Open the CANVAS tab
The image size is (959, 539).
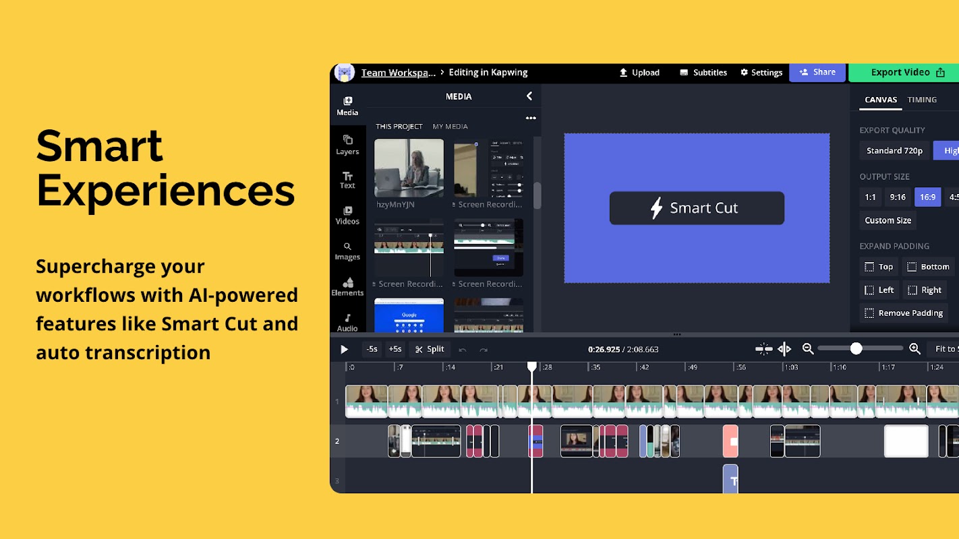tap(881, 100)
